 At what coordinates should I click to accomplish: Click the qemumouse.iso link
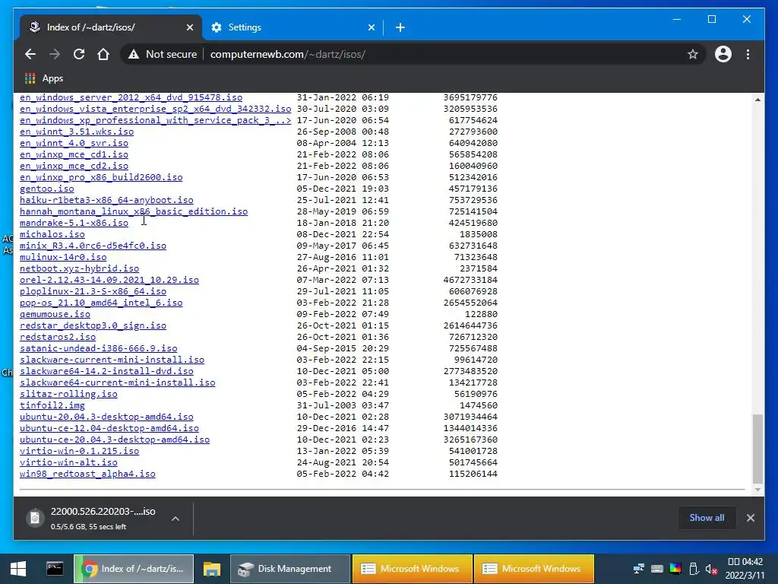(55, 315)
